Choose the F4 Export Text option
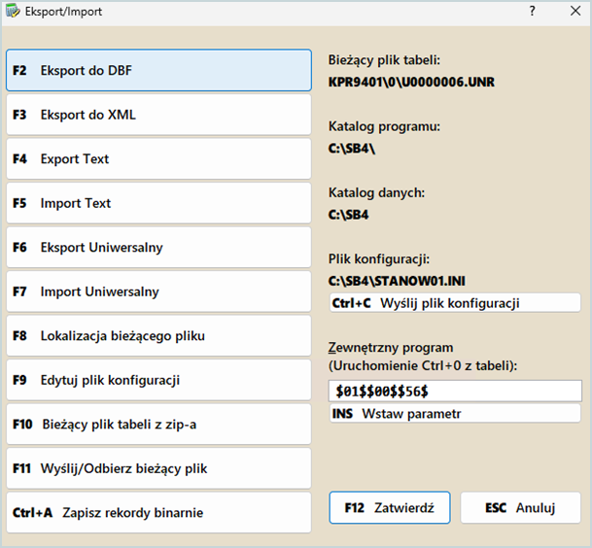592x548 pixels. [158, 159]
